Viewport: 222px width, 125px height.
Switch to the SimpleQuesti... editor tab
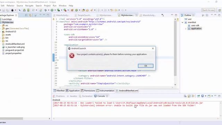click(x=83, y=15)
